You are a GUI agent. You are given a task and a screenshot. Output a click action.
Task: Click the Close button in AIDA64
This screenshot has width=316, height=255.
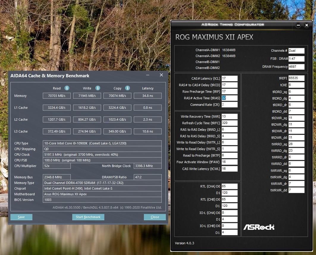coord(155,217)
